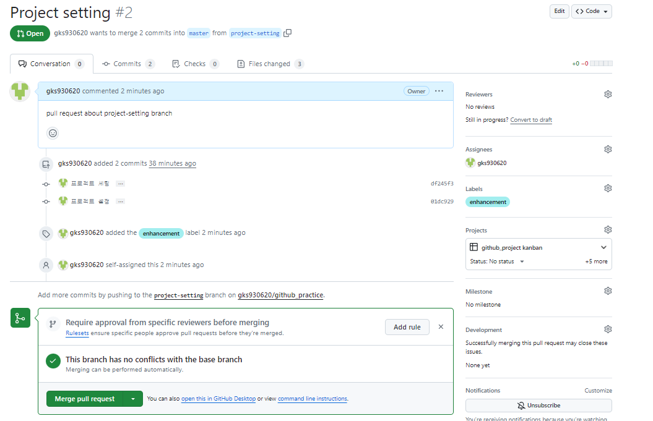Open the comment's three-dot options menu
The image size is (653, 421).
pos(439,91)
